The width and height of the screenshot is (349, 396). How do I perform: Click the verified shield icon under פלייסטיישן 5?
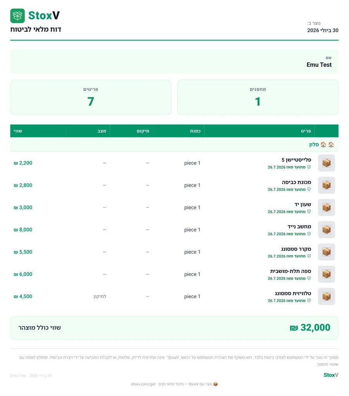pyautogui.click(x=309, y=167)
